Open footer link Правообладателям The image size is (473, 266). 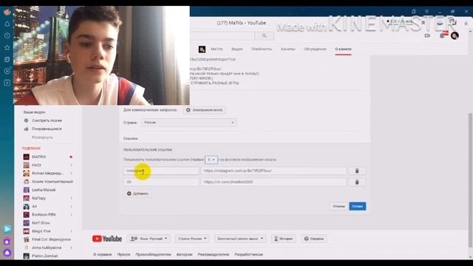coord(153,254)
